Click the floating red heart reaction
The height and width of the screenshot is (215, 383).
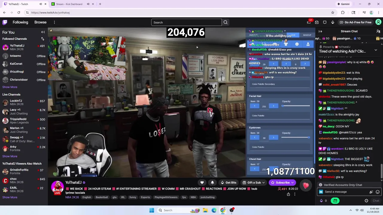coord(306,185)
